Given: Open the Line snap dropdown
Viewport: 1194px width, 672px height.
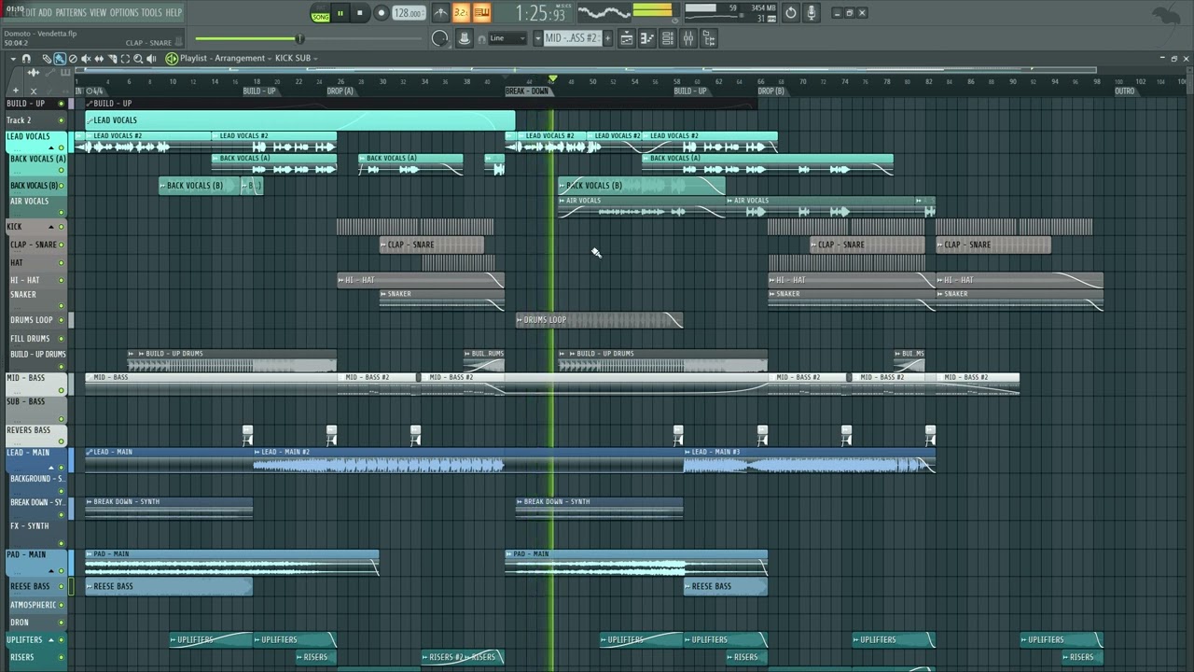Looking at the screenshot, I should point(507,38).
